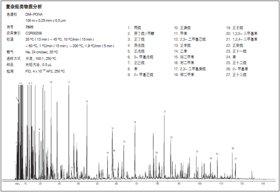Click legend entry 9. 2-甲基己烷
The width and height of the screenshot is (280, 192).
pos(140,75)
